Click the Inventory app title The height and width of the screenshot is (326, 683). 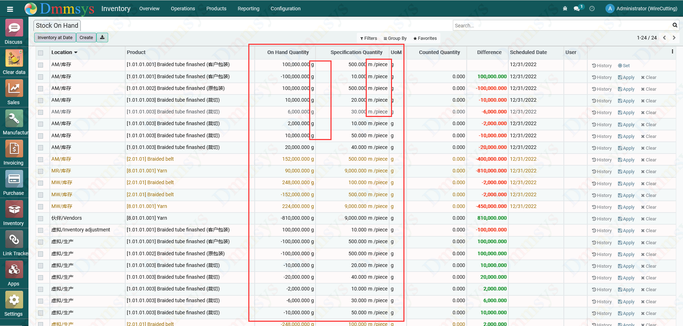pos(116,9)
